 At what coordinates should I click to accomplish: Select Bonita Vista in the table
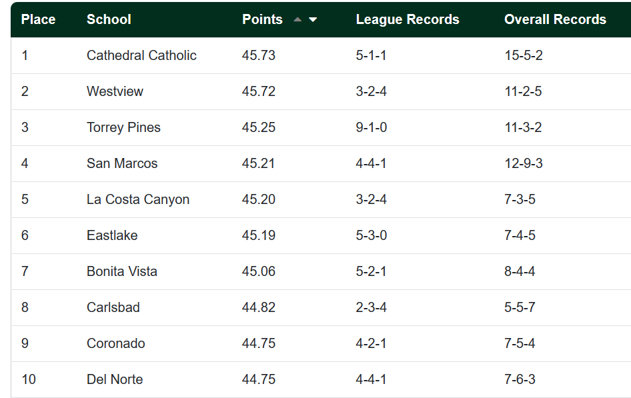pos(122,271)
